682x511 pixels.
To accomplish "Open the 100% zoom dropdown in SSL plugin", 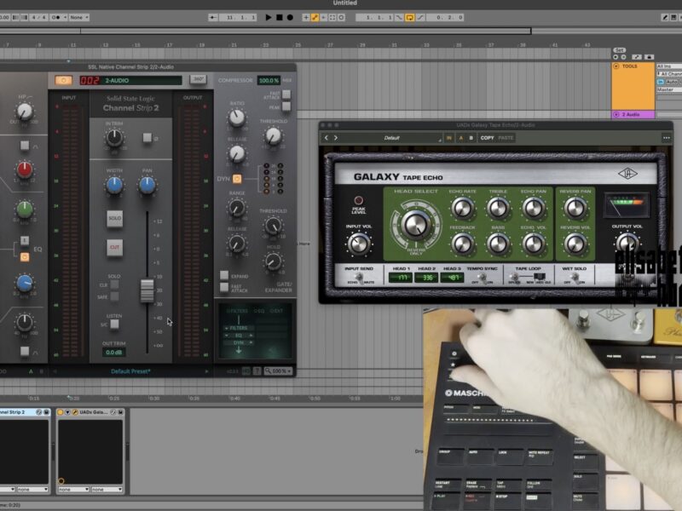I will click(x=278, y=371).
